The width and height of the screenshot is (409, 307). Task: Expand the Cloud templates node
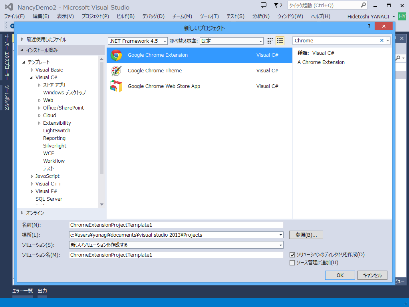40,116
